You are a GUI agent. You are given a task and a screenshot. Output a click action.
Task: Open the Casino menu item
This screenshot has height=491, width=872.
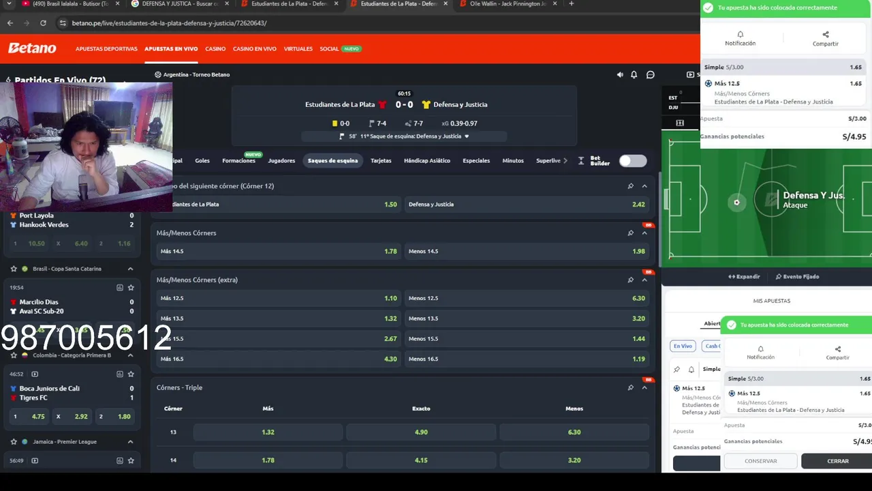pos(215,49)
